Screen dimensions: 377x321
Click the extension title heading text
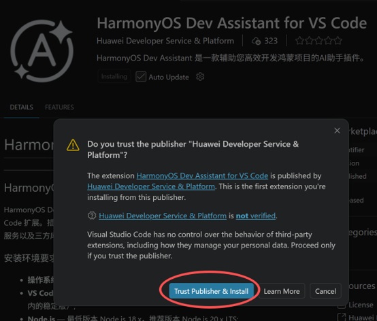(x=232, y=23)
